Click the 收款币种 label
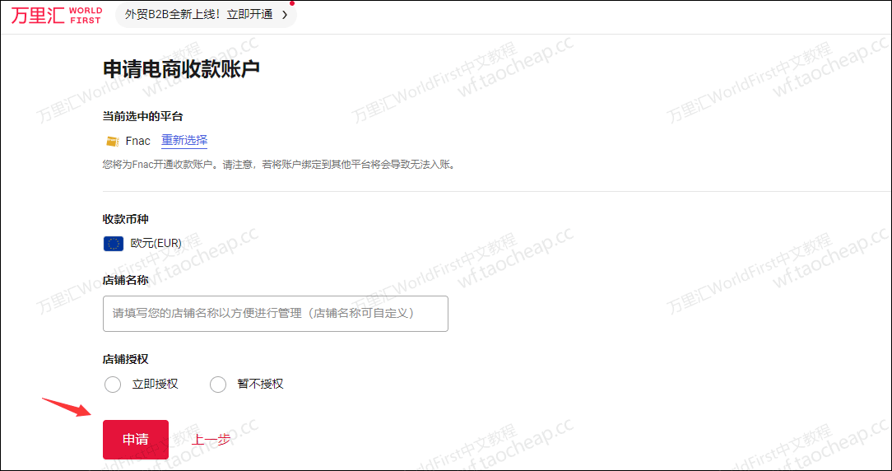The width and height of the screenshot is (892, 471). pos(126,219)
